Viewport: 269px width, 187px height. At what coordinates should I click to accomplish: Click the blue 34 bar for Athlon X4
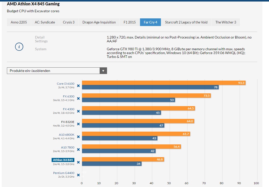click(112, 164)
